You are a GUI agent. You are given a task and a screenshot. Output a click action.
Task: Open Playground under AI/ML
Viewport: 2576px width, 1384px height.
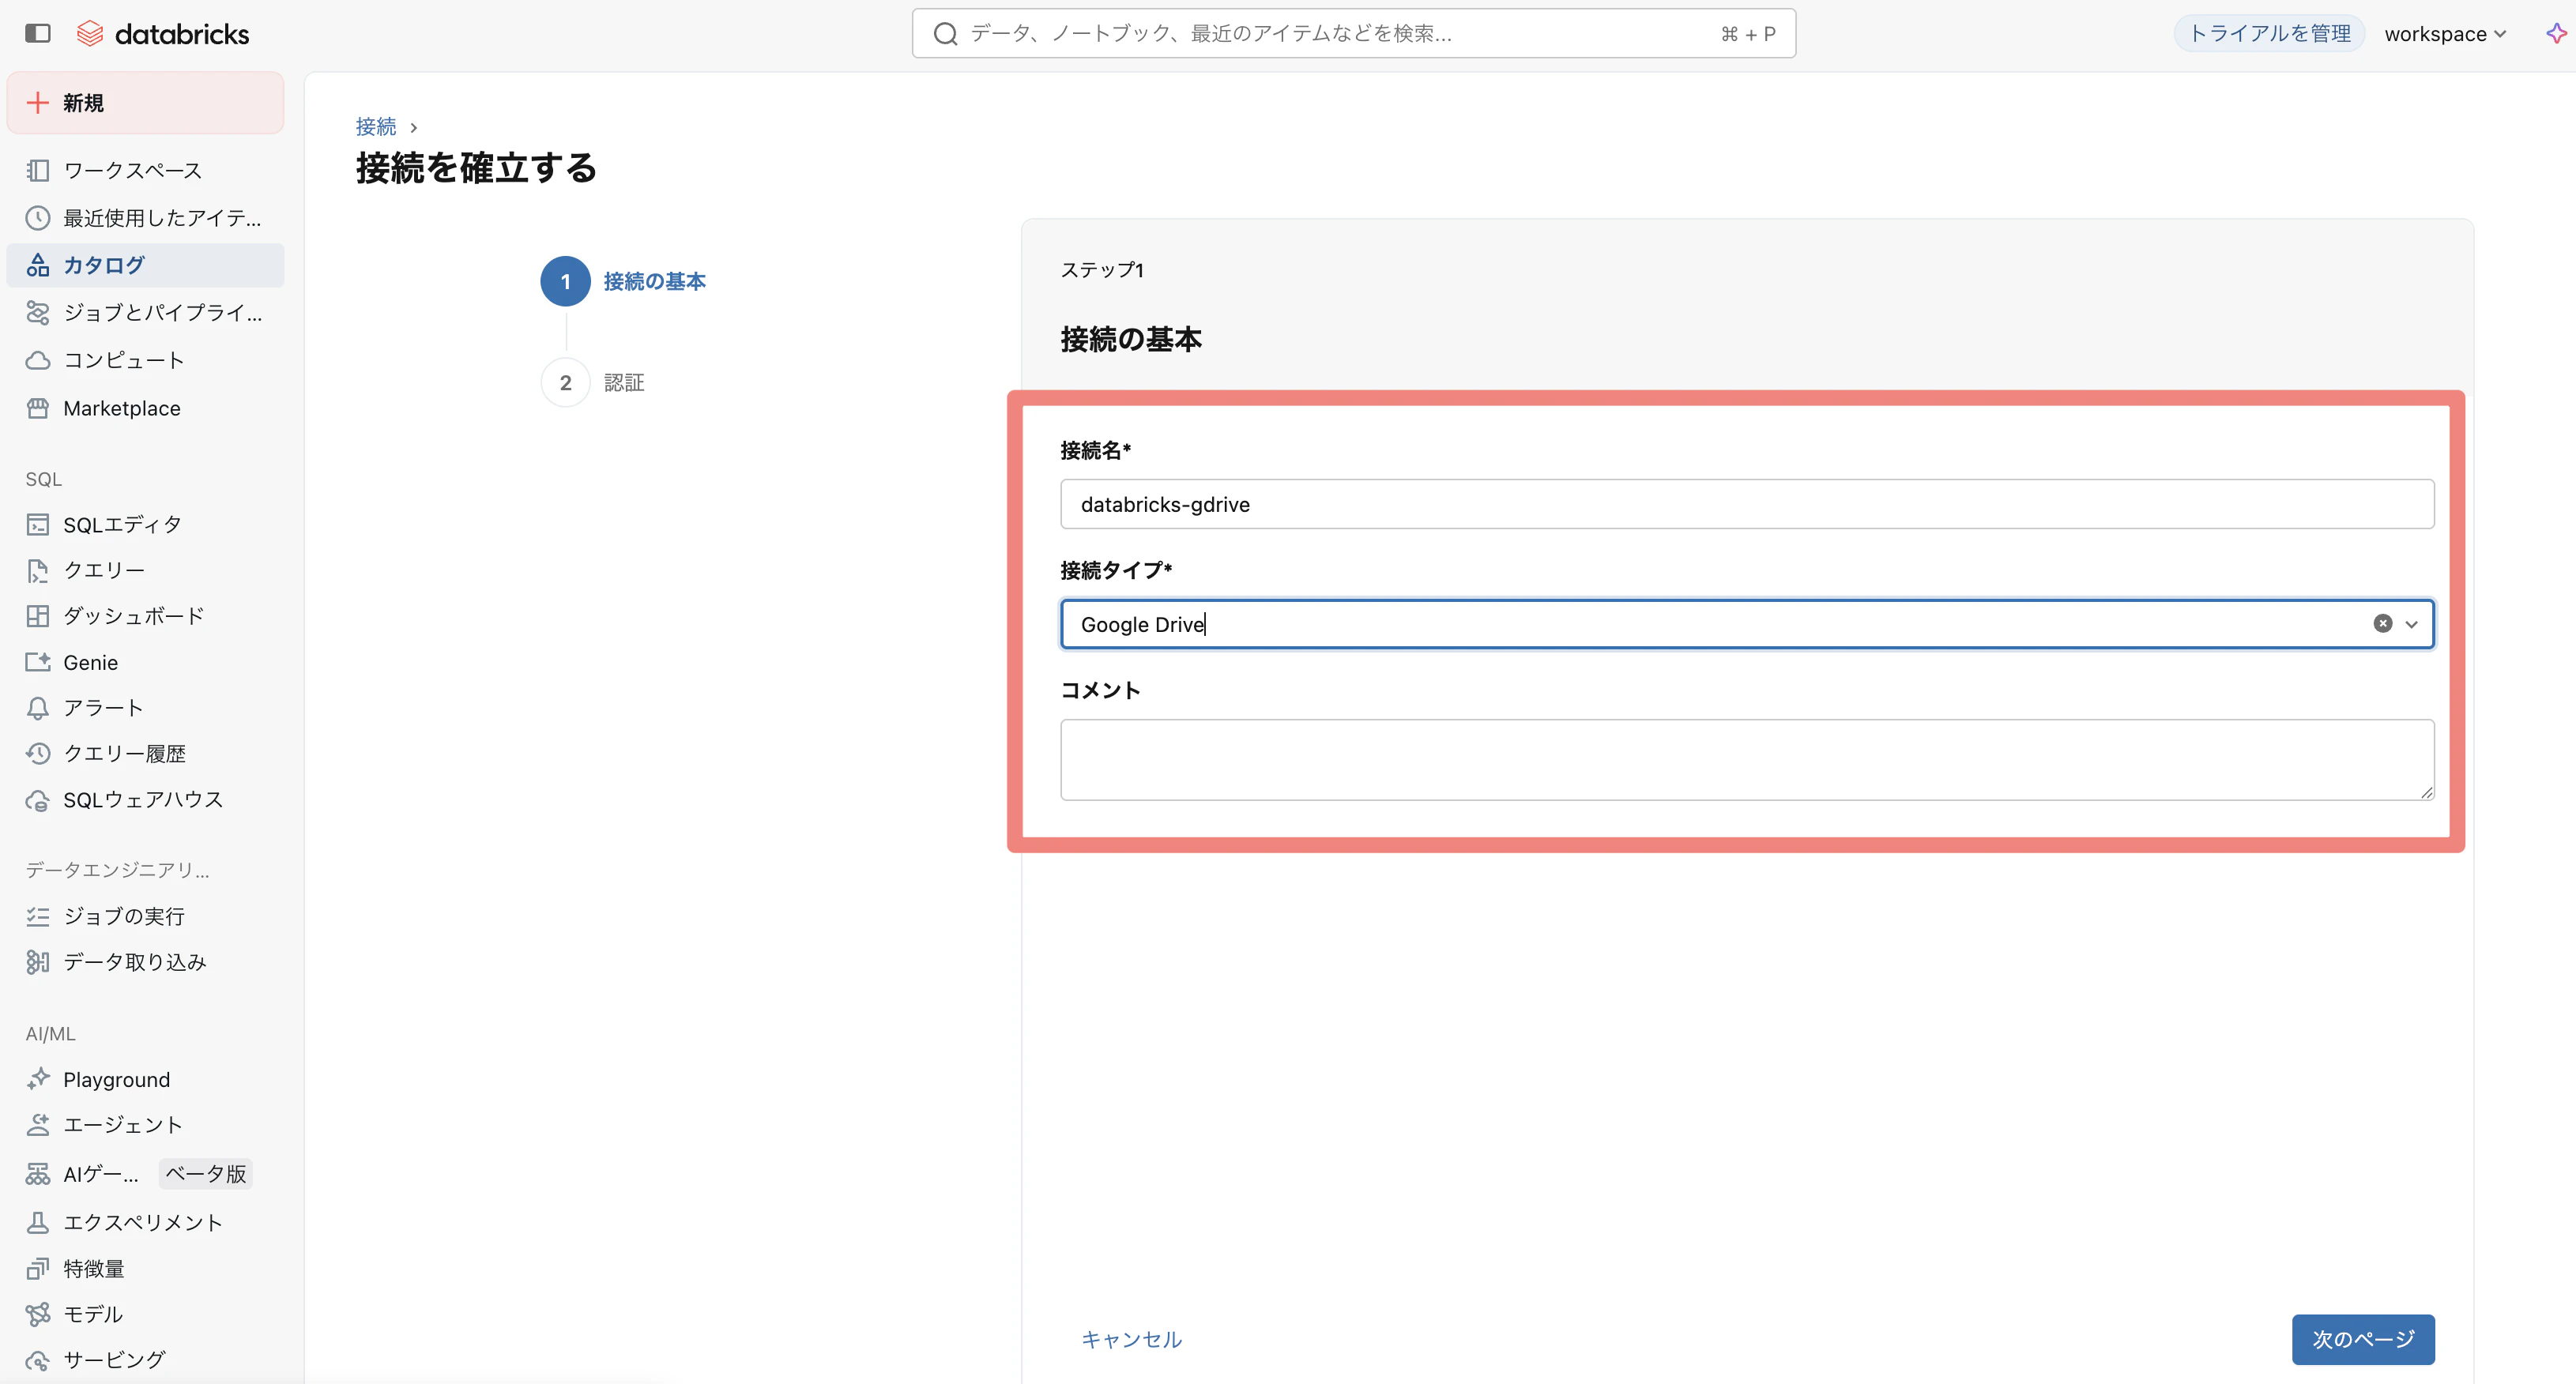tap(116, 1079)
